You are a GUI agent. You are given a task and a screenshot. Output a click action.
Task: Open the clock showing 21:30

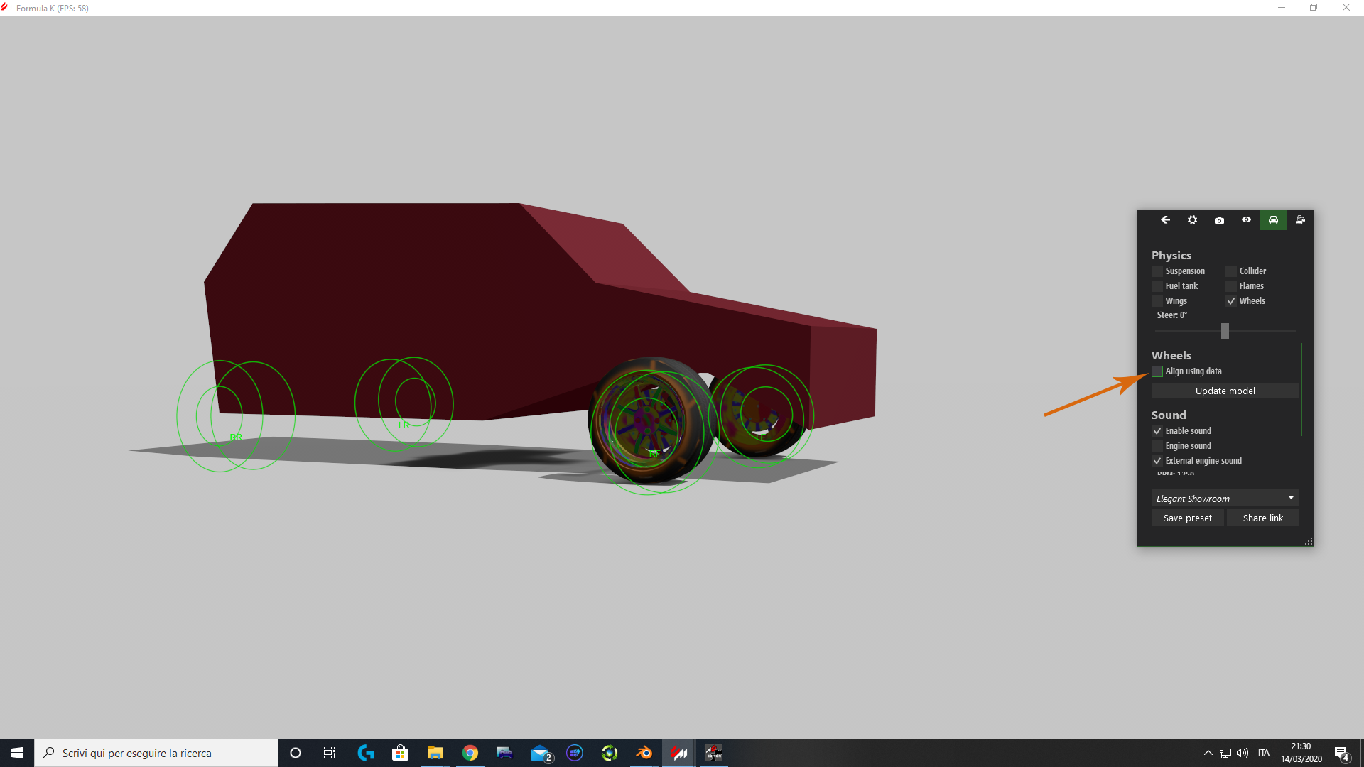[1301, 753]
